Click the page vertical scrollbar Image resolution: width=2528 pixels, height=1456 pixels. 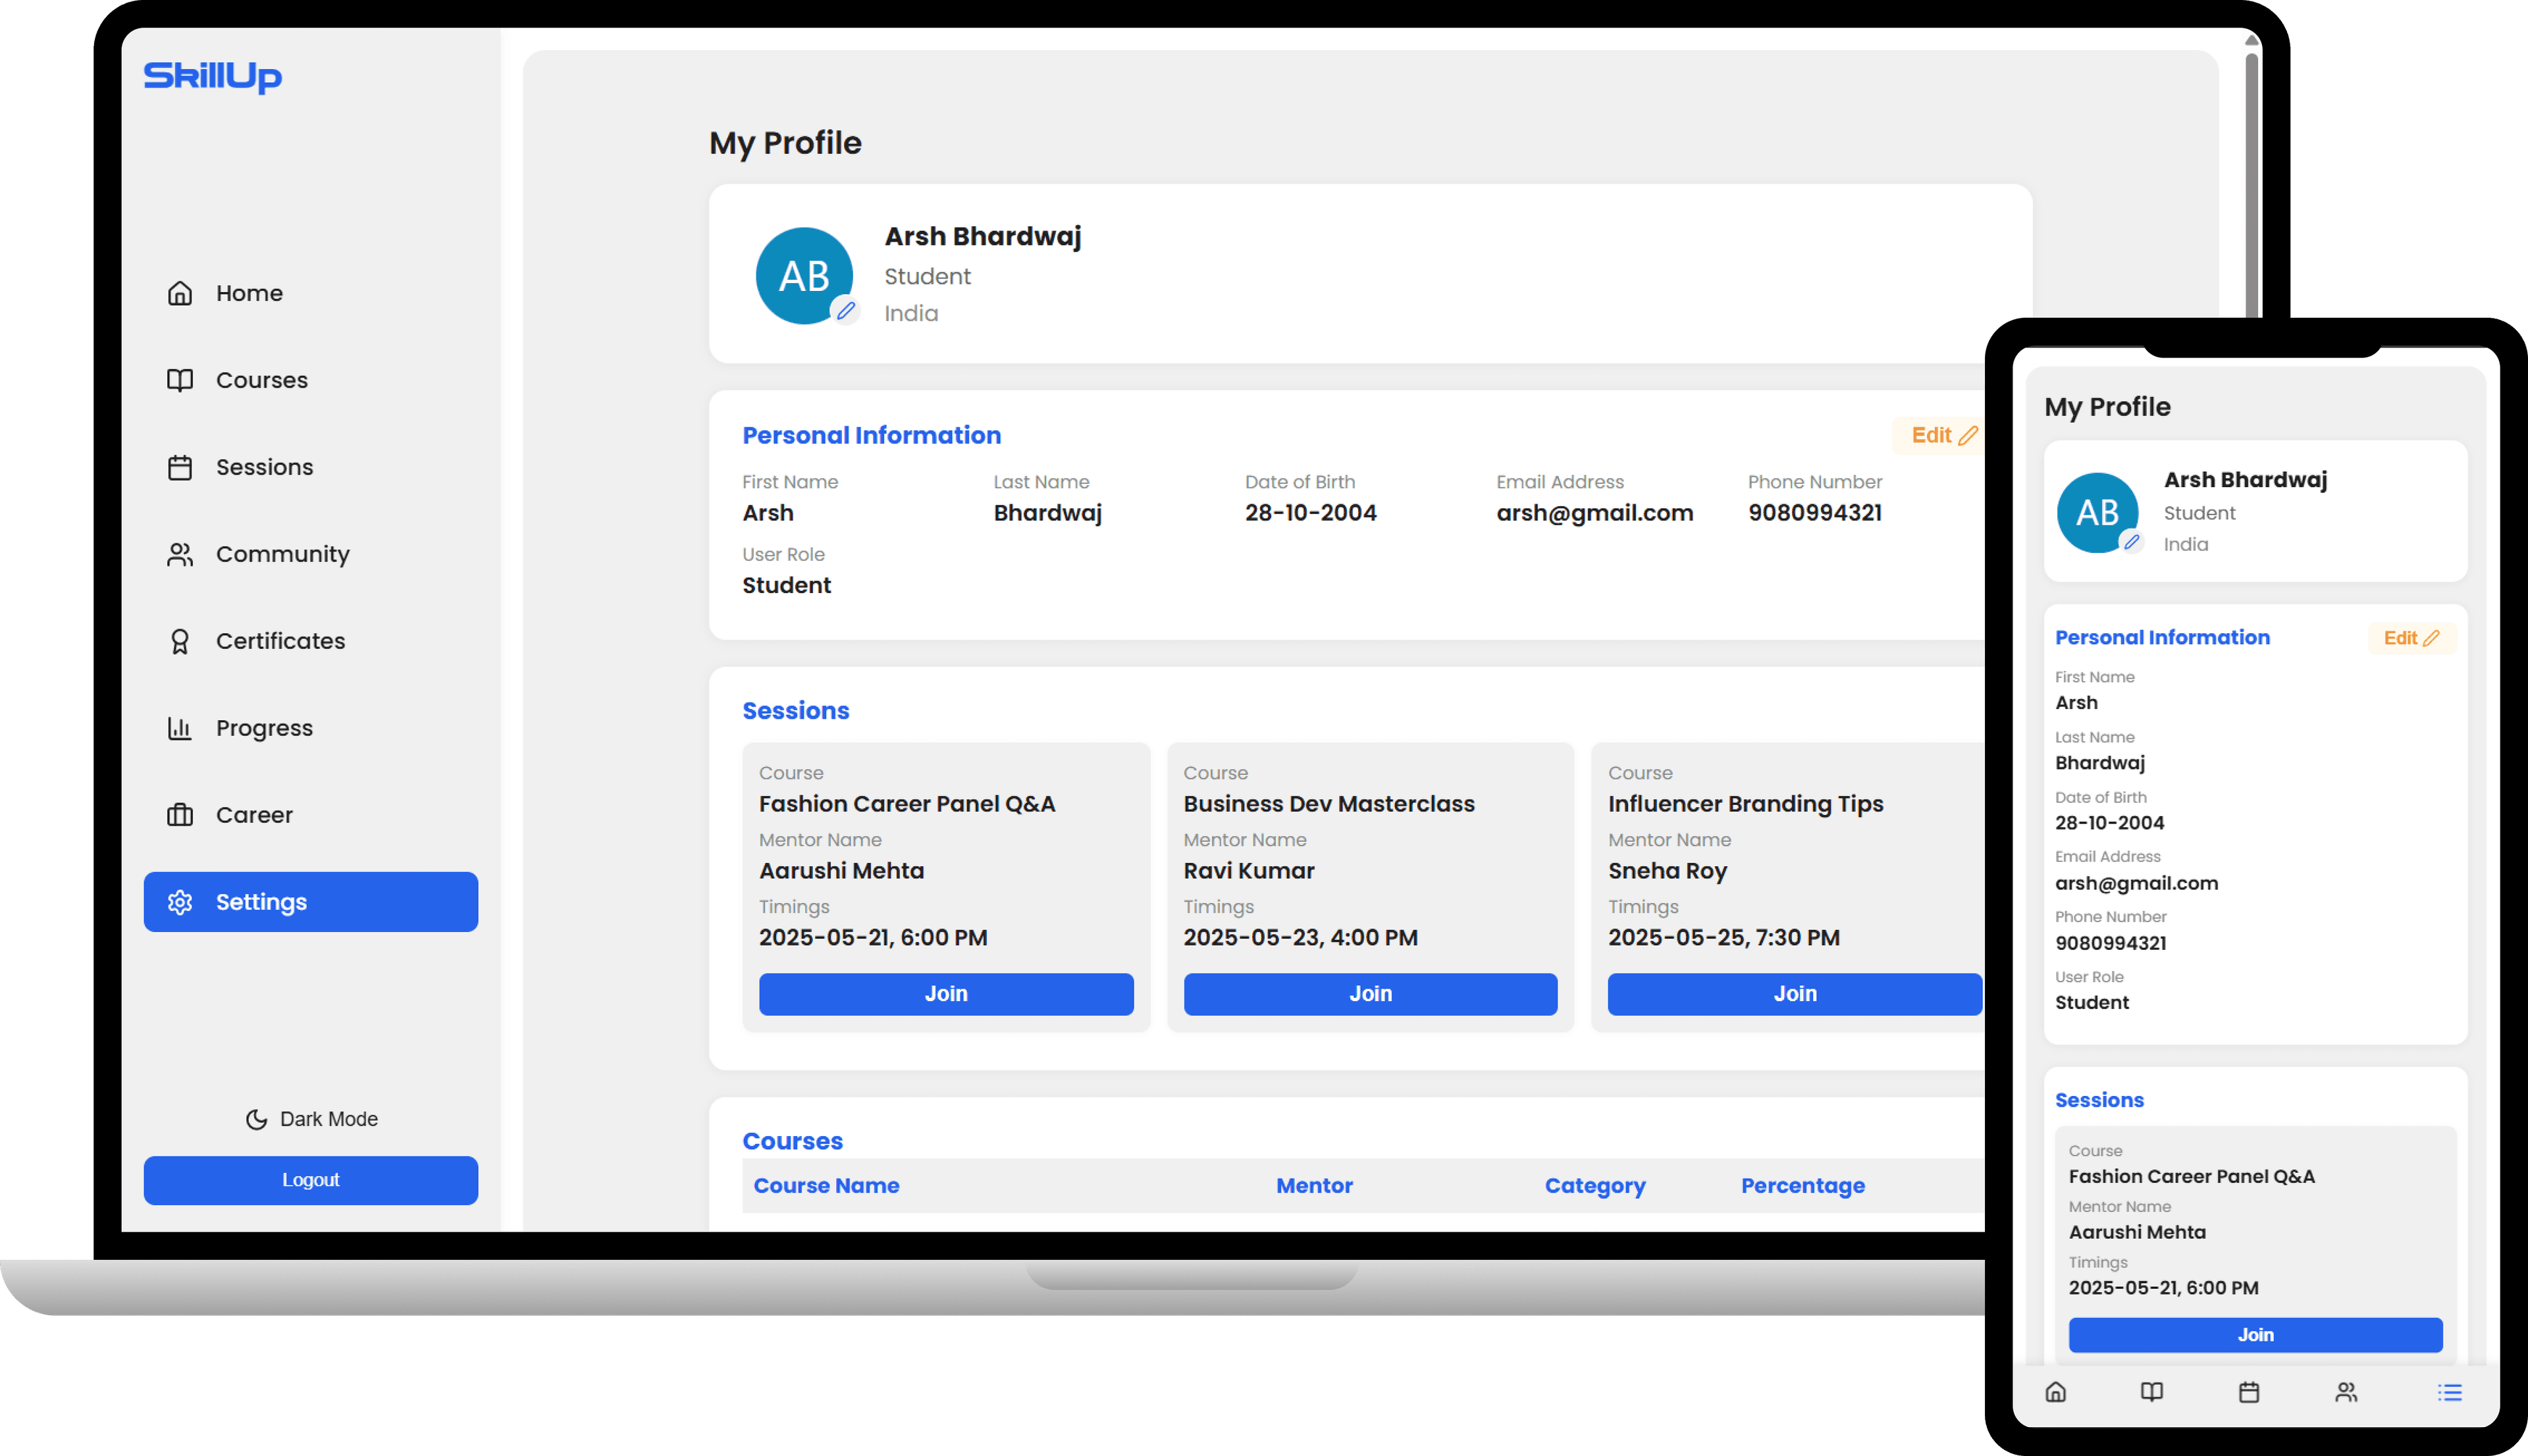(x=2252, y=180)
